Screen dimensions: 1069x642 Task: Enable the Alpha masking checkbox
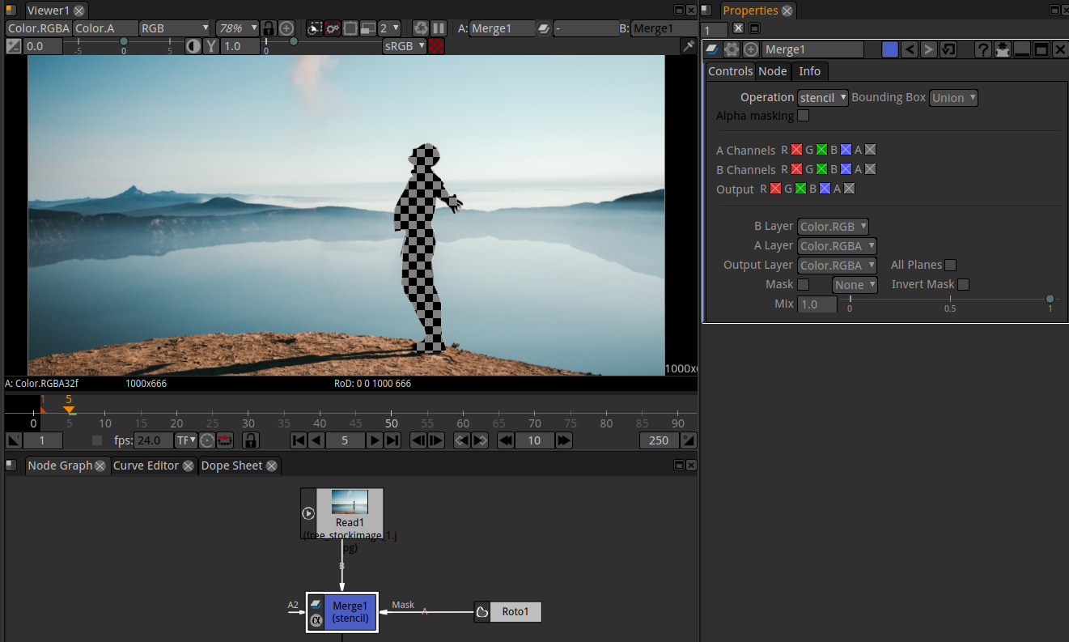(x=802, y=115)
